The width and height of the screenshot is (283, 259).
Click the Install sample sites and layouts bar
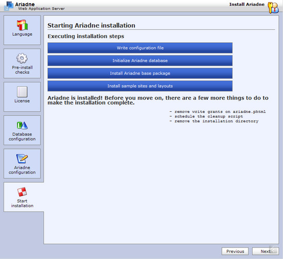[140, 86]
